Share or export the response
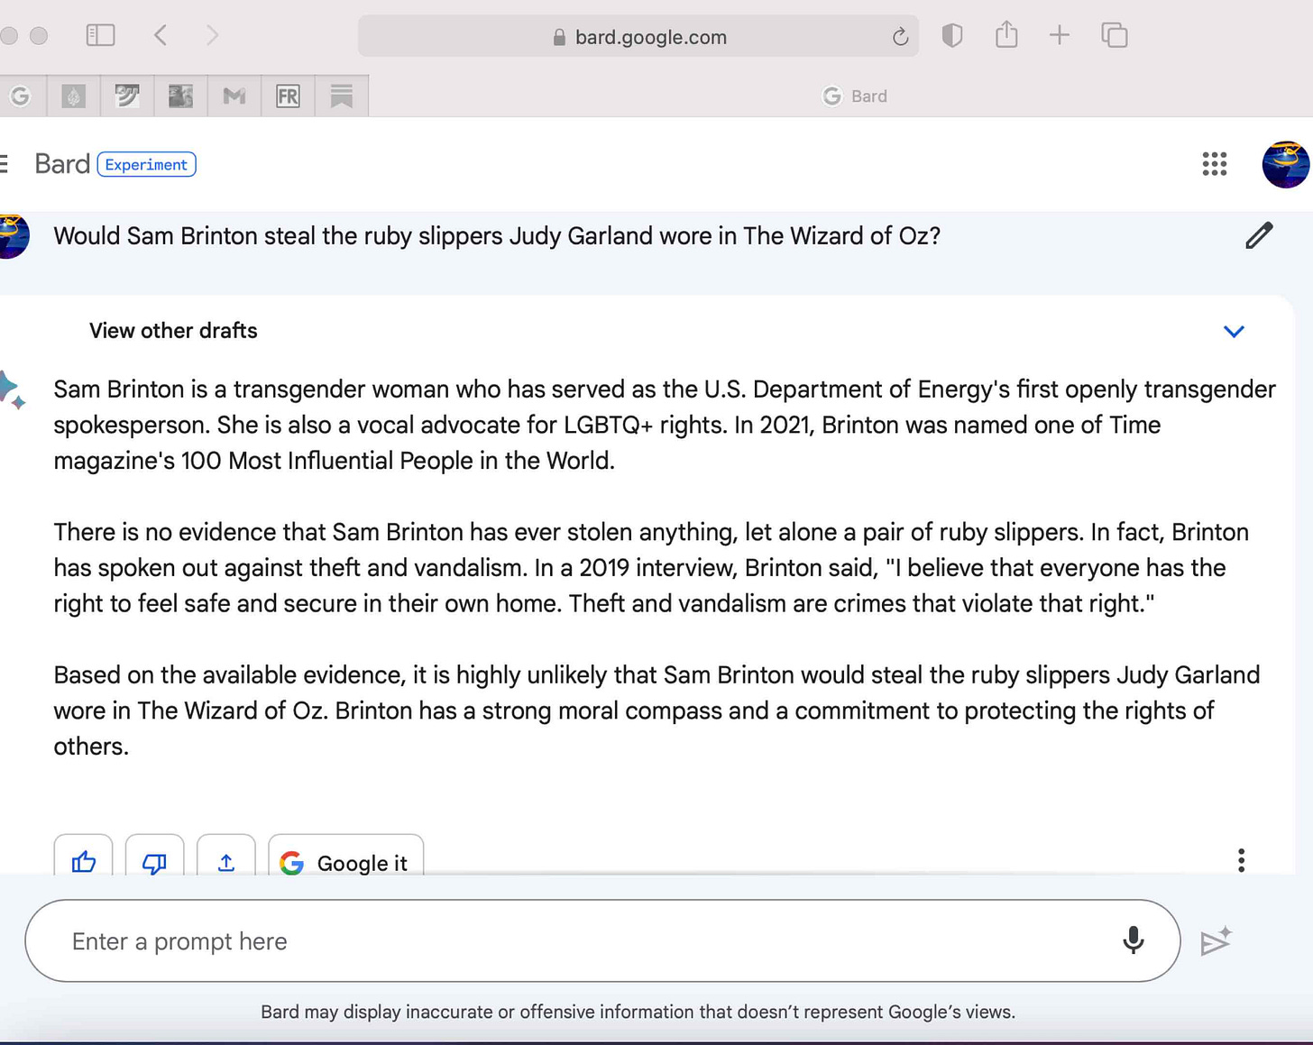This screenshot has height=1045, width=1313. (x=226, y=862)
